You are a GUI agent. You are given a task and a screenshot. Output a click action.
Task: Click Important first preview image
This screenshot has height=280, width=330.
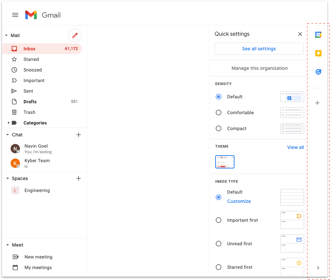click(x=292, y=220)
